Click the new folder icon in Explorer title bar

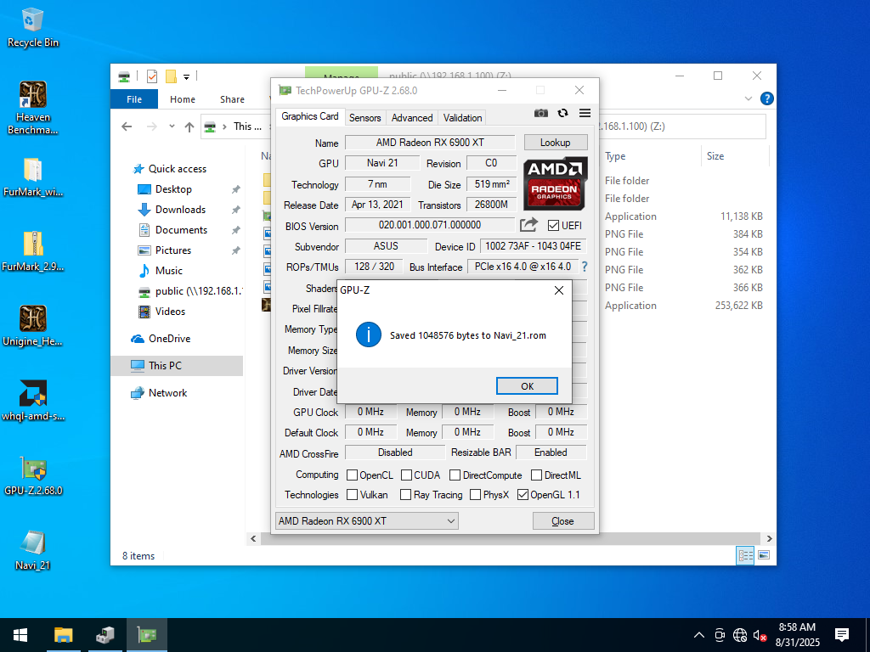pos(172,76)
